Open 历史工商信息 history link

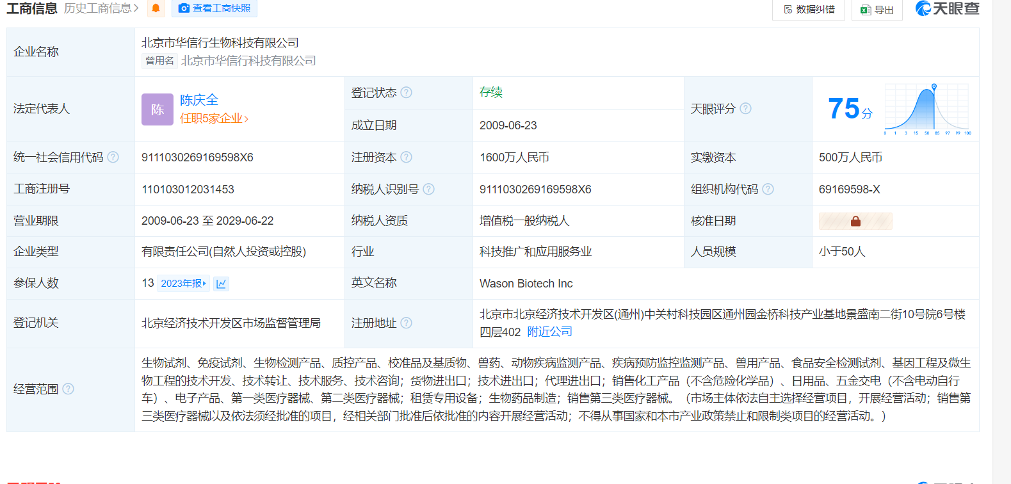pos(101,8)
